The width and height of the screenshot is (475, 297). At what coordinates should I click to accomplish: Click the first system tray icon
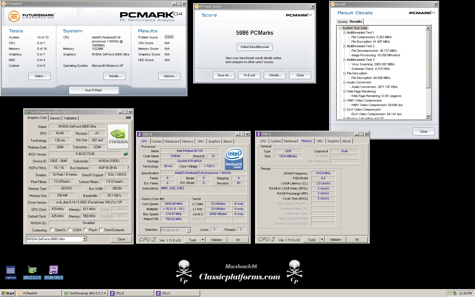[x=450, y=293]
